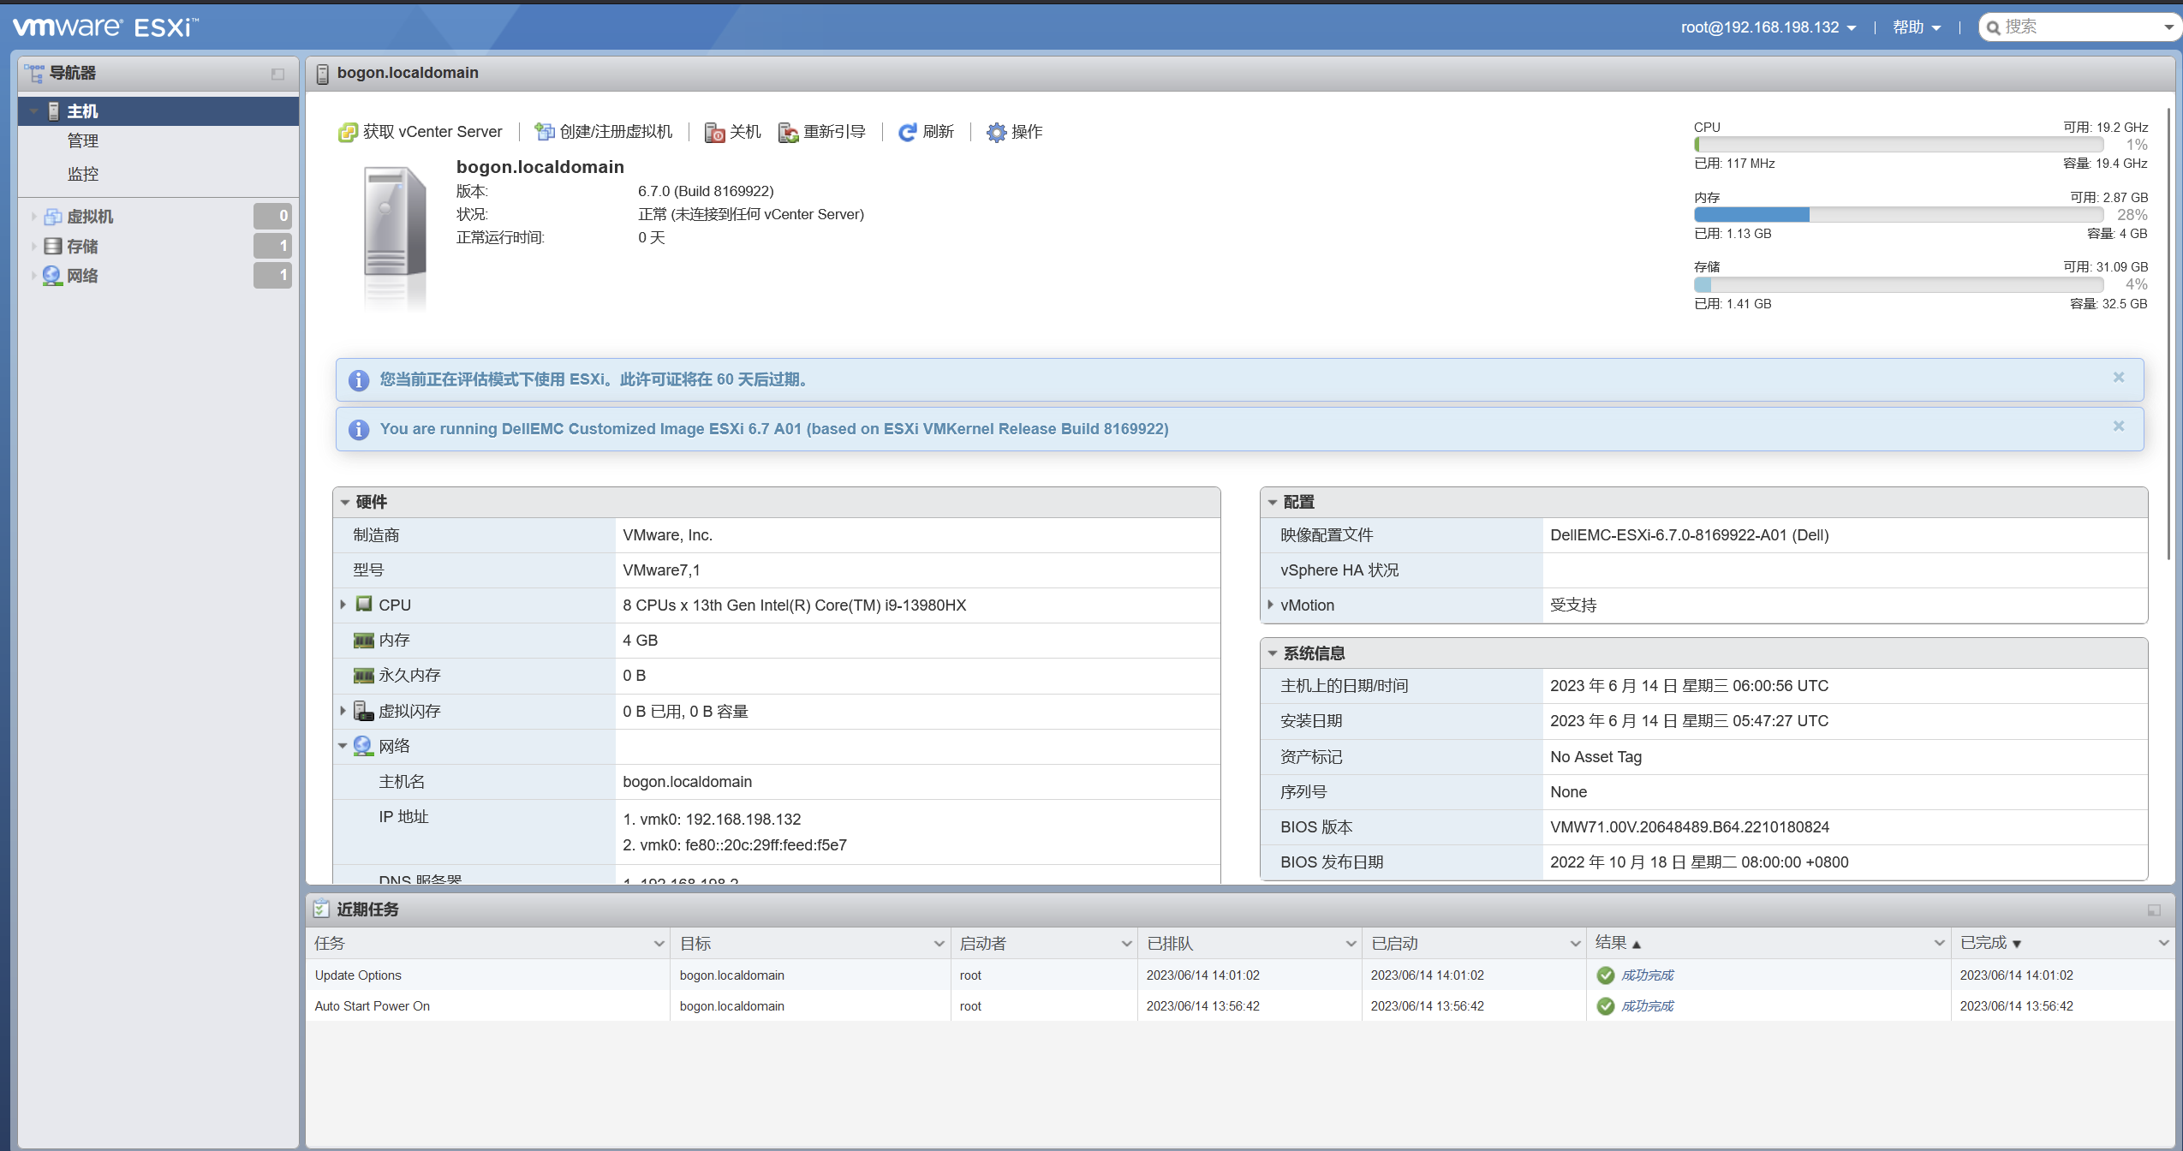Open the Target (目标) column dropdown
Image resolution: width=2183 pixels, height=1151 pixels.
(939, 944)
